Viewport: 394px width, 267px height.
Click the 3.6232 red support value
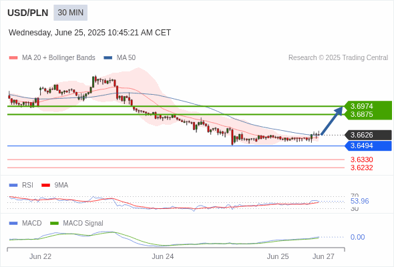click(x=362, y=168)
